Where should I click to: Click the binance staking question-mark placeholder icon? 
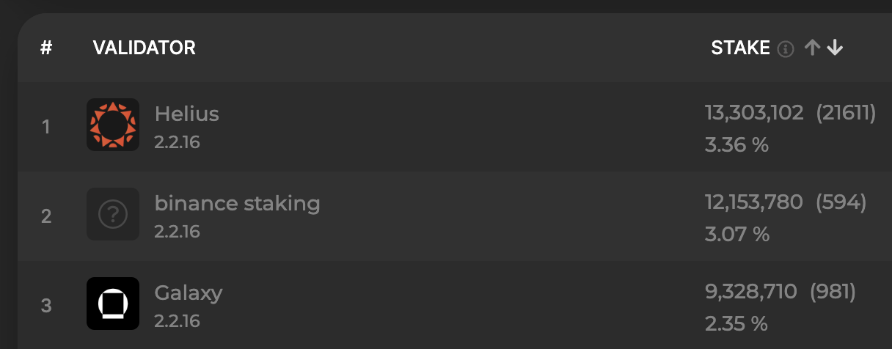click(113, 214)
